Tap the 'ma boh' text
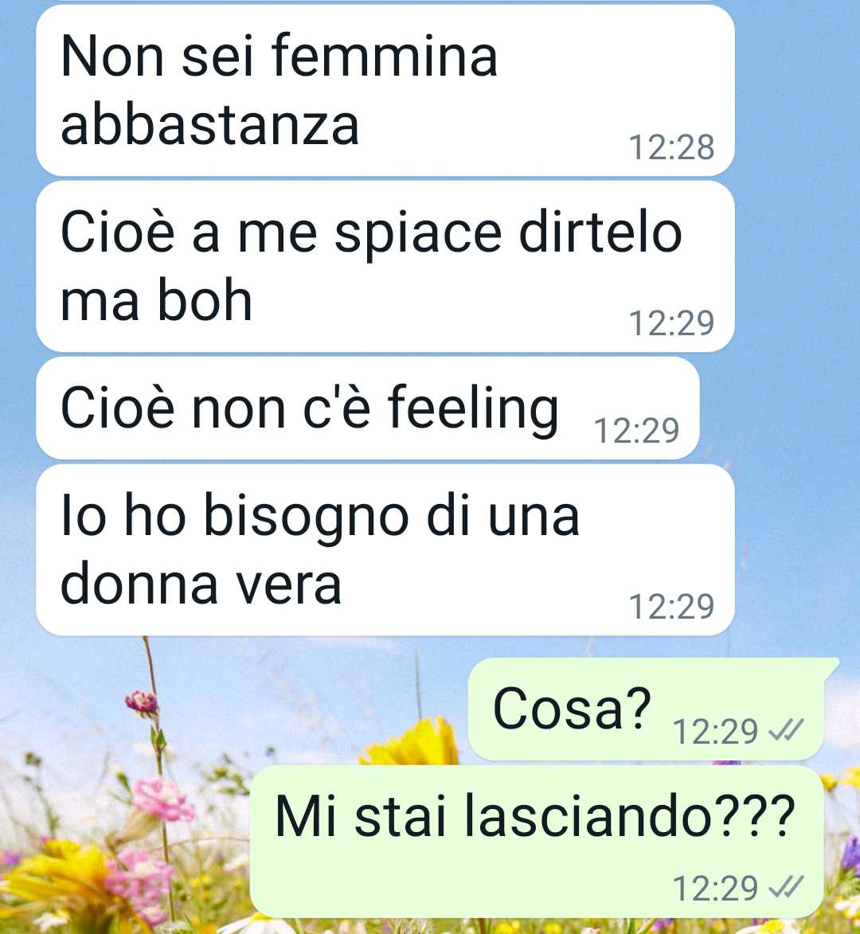The height and width of the screenshot is (934, 860). (x=156, y=301)
